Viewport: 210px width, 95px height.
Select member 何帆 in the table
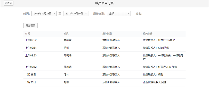coord(66,48)
